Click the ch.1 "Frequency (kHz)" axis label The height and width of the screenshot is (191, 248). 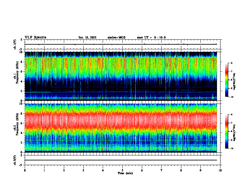(x=18, y=72)
